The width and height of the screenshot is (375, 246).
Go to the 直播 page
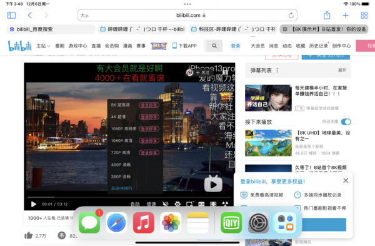pyautogui.click(x=96, y=46)
